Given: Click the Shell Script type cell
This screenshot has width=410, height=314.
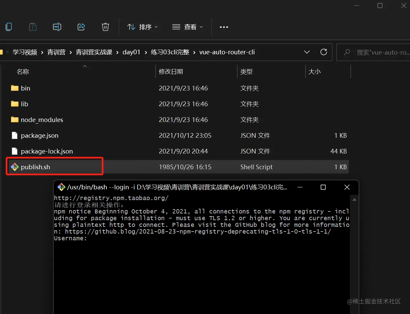Looking at the screenshot, I should coord(257,167).
